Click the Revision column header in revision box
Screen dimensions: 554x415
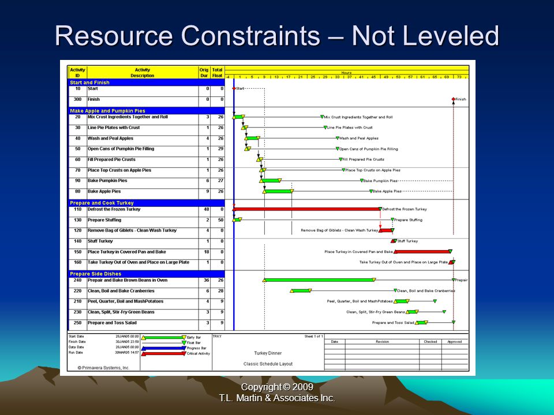point(382,342)
